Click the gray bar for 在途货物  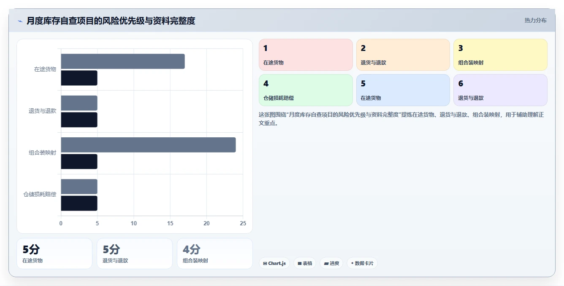123,61
